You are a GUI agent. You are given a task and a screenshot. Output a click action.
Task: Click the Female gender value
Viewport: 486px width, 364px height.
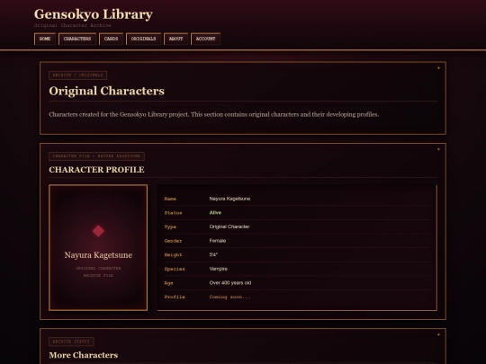pos(218,241)
